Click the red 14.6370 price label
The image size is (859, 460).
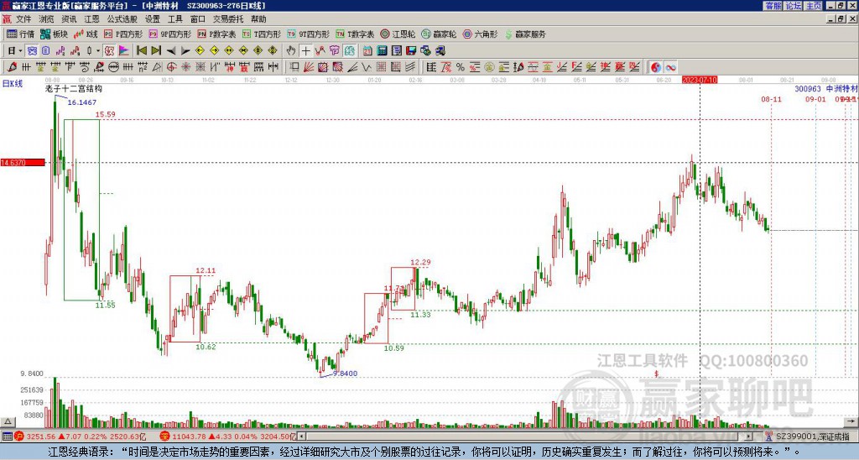[x=23, y=162]
